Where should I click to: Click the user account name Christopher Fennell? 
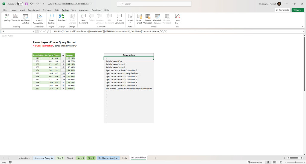pos(267,4)
